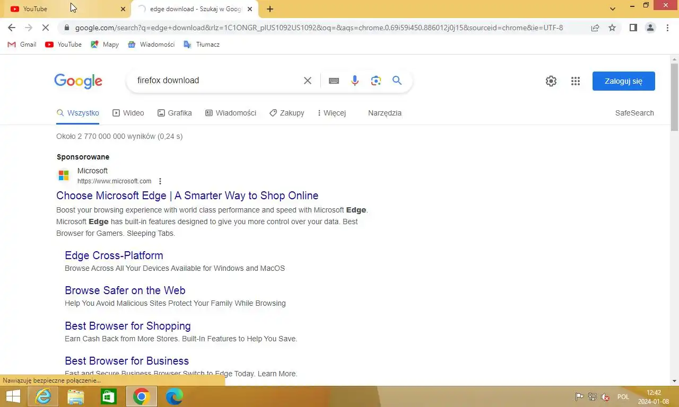Click the address bar URL
This screenshot has height=407, width=679.
[319, 28]
